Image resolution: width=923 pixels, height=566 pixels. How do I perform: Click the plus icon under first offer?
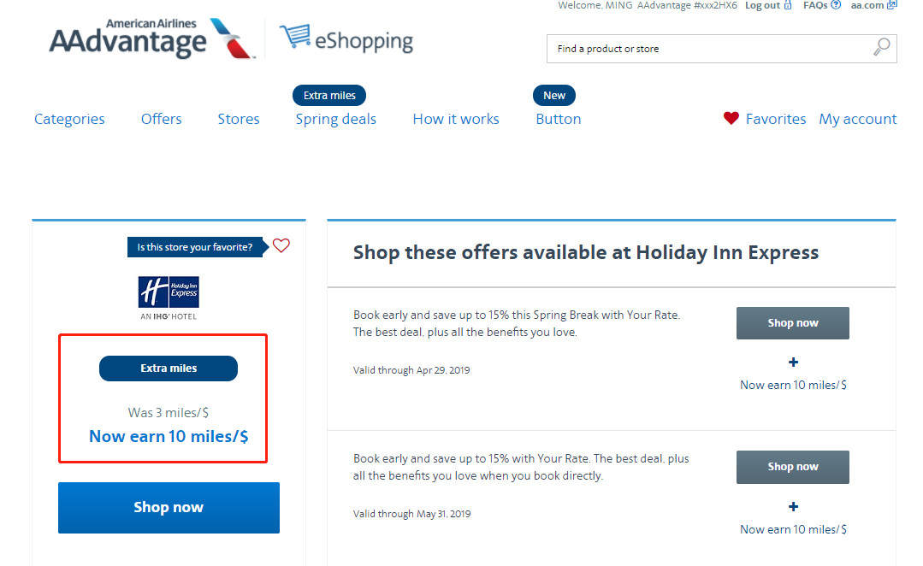793,362
